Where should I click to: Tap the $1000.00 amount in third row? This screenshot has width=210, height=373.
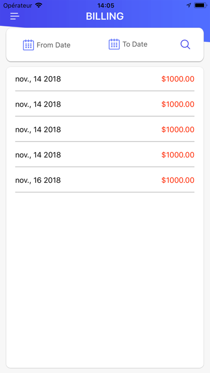pyautogui.click(x=178, y=130)
